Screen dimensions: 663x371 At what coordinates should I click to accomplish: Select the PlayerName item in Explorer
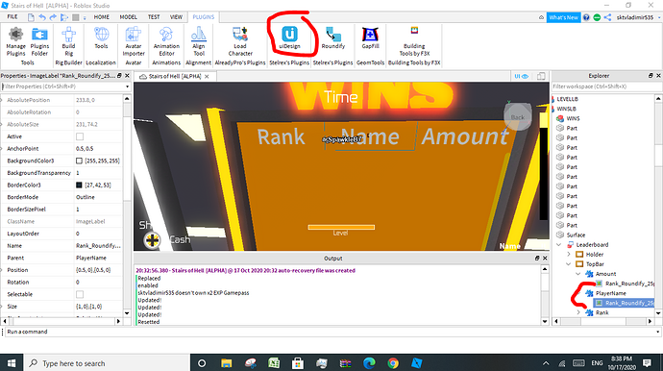tap(610, 293)
